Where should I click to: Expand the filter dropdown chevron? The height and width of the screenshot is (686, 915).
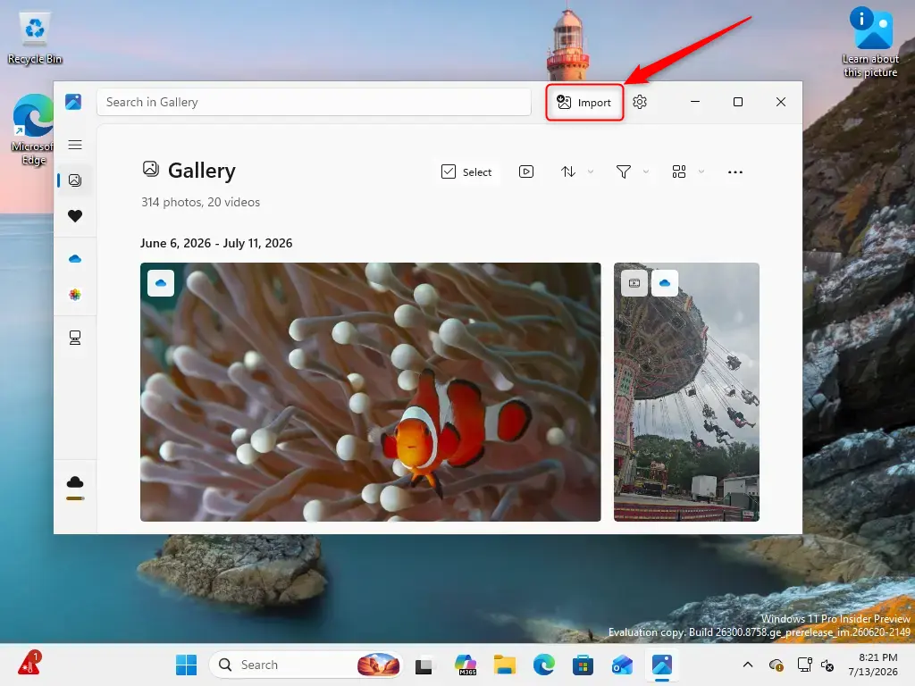click(x=646, y=171)
